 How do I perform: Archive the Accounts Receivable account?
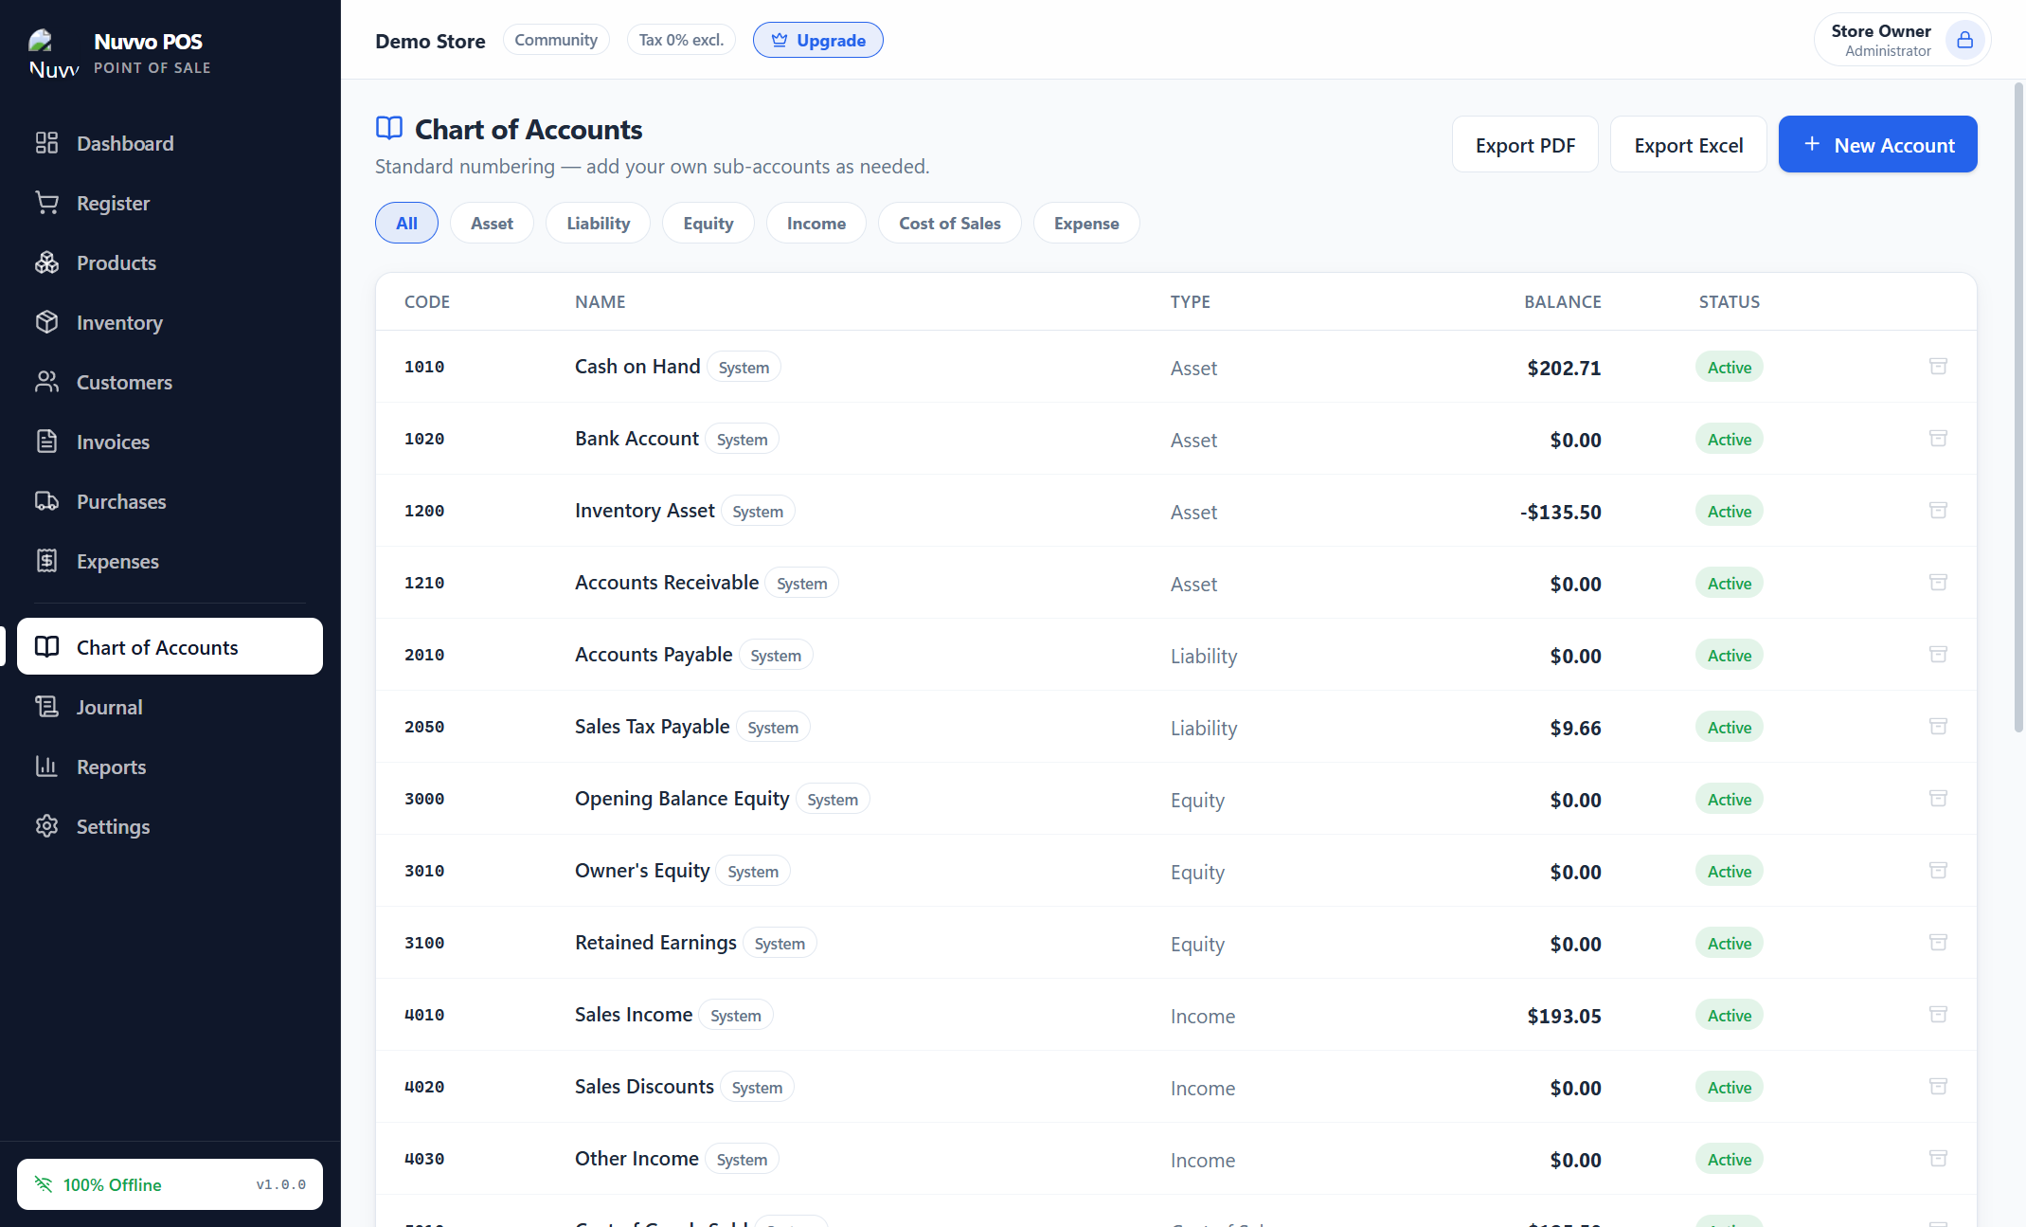(x=1938, y=583)
